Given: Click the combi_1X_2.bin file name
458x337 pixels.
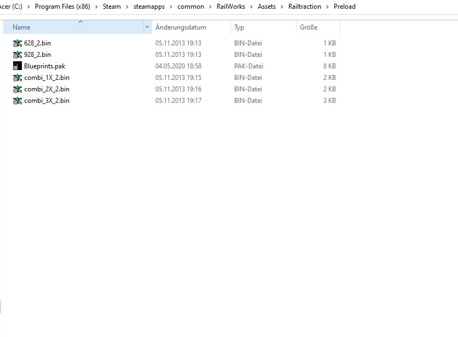Looking at the screenshot, I should tap(47, 78).
